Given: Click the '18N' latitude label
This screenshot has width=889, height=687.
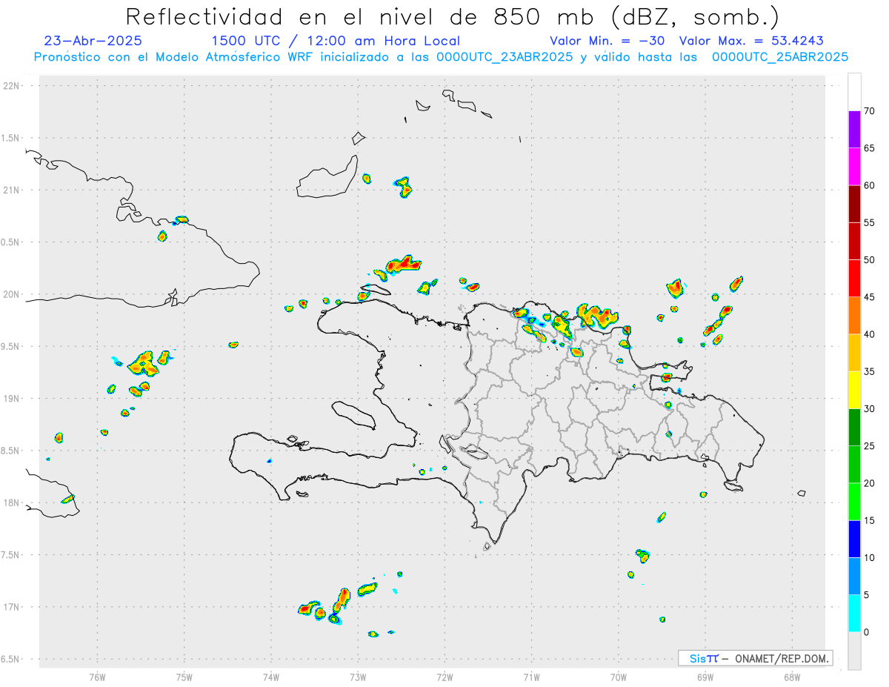Looking at the screenshot, I should tap(13, 502).
